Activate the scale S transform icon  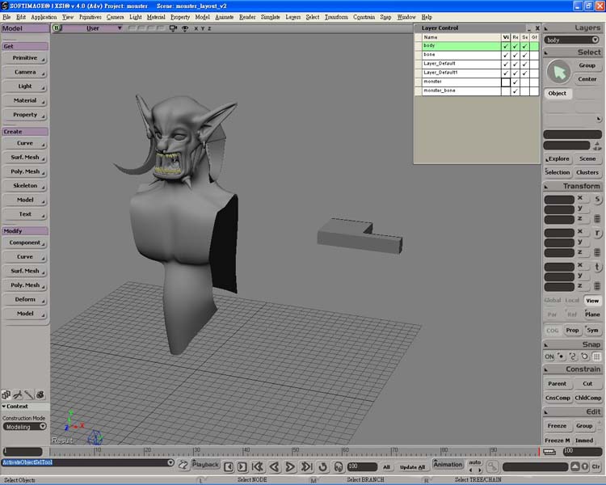[597, 200]
